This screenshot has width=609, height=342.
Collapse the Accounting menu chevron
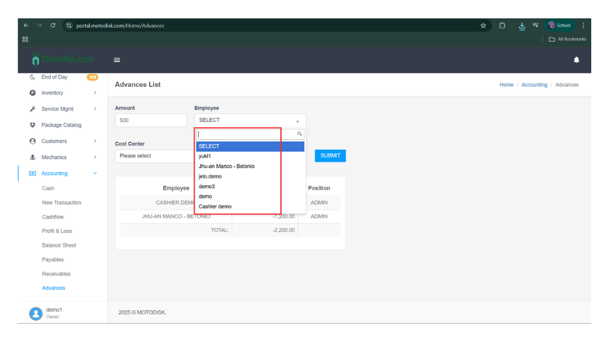point(95,174)
